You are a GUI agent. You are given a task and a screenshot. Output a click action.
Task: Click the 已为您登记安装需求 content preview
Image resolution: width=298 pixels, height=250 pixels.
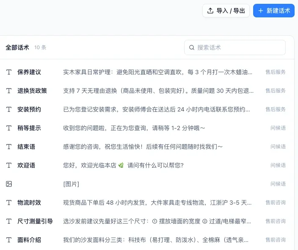click(157, 109)
